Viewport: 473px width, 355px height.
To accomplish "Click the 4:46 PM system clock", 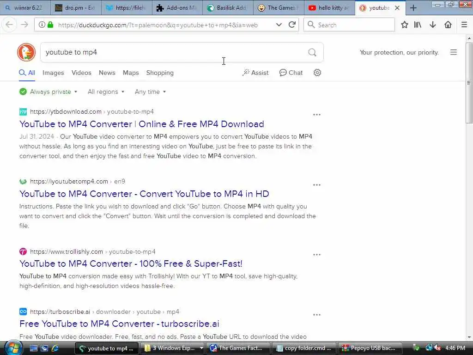I will (455, 348).
